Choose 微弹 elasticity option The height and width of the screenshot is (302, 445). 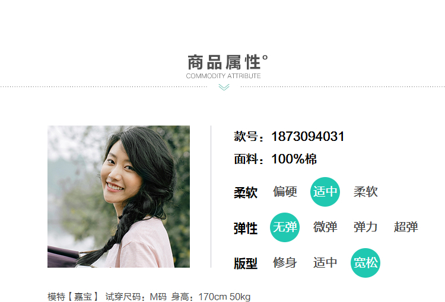pyautogui.click(x=325, y=227)
